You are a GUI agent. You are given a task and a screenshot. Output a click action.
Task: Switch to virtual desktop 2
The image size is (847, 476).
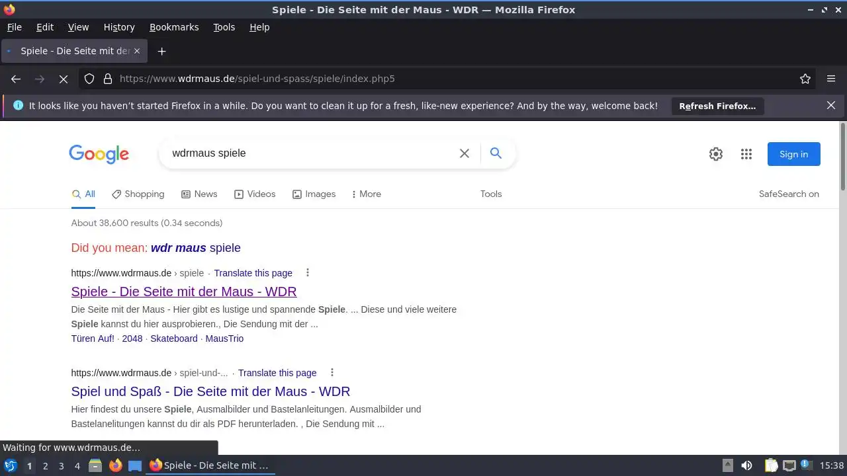[x=45, y=465]
